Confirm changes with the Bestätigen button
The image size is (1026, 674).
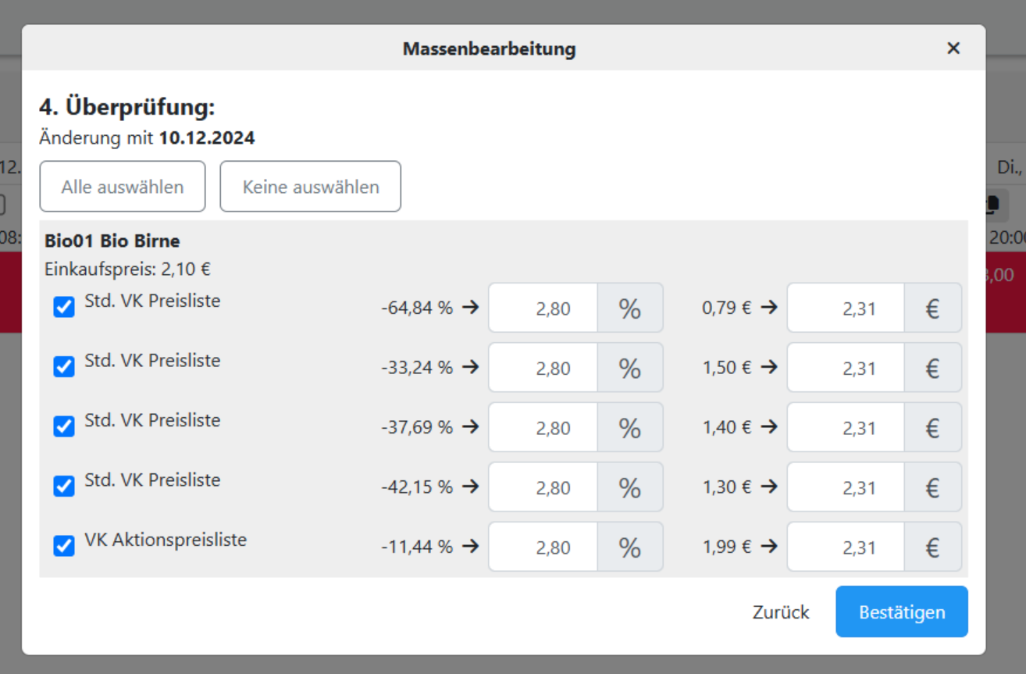(901, 612)
